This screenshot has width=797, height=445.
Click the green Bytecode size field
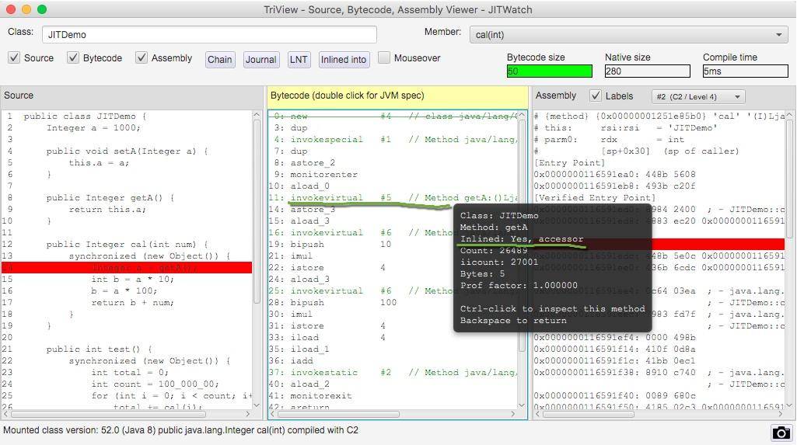coord(549,71)
